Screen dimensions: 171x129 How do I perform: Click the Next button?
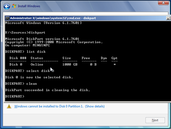[x=155, y=120]
